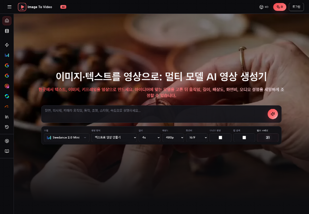Open the 480p resolution dropdown
Viewport: 309px width, 214px height.
[x=173, y=138]
